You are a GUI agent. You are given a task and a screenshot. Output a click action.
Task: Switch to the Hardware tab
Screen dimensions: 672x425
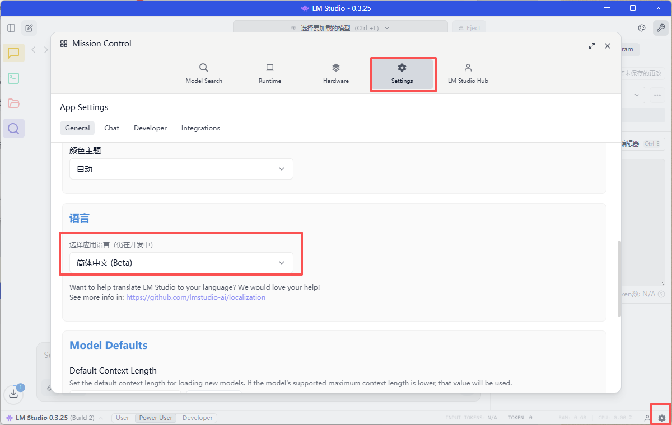coord(336,74)
